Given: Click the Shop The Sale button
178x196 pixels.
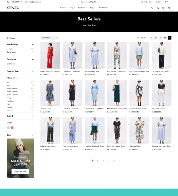Looking at the screenshot, I should pyautogui.click(x=20, y=172).
